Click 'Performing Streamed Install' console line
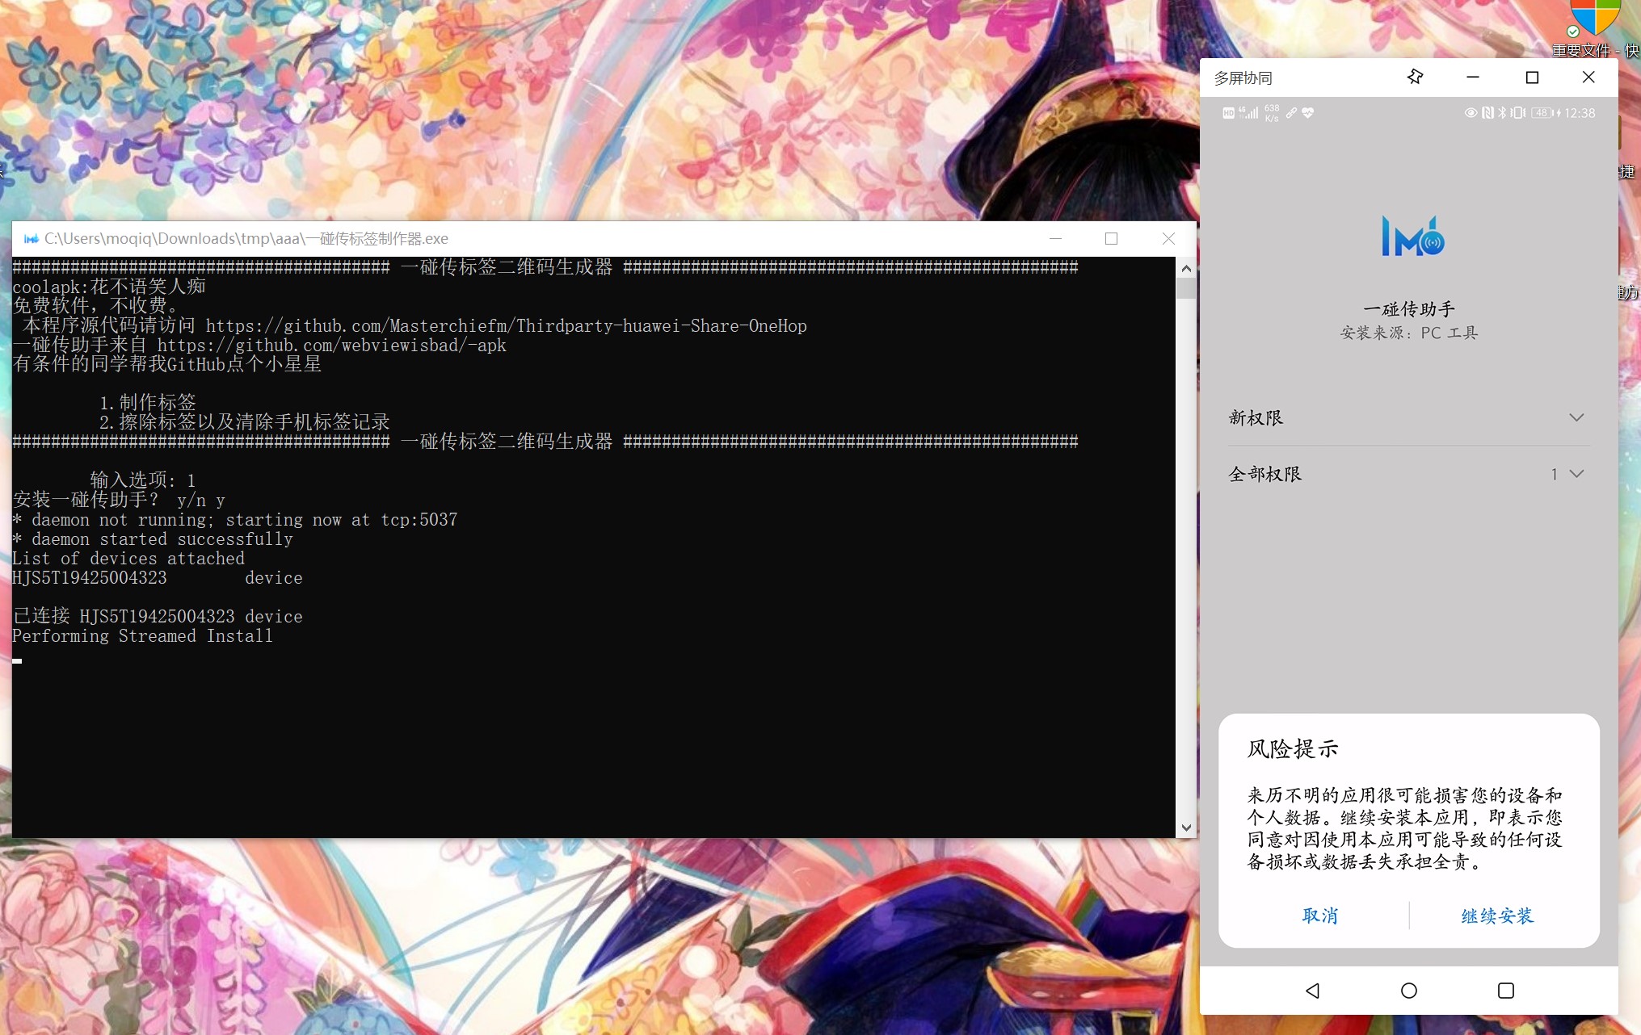The height and width of the screenshot is (1035, 1641). tap(142, 636)
